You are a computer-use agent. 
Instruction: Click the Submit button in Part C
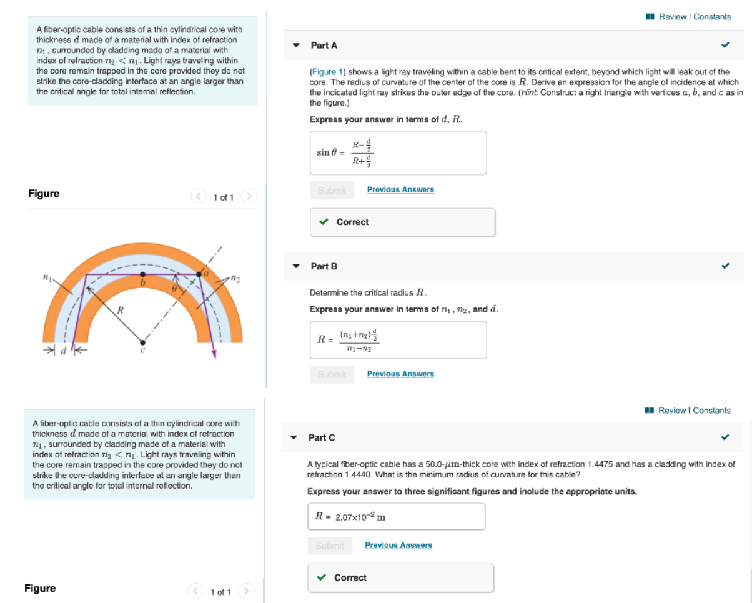332,545
